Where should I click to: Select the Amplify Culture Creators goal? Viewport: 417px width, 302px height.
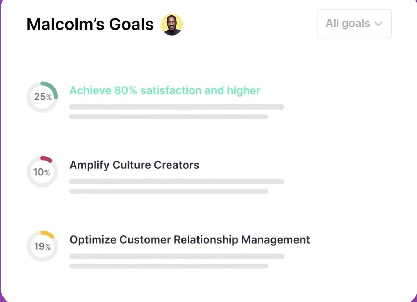pos(134,165)
